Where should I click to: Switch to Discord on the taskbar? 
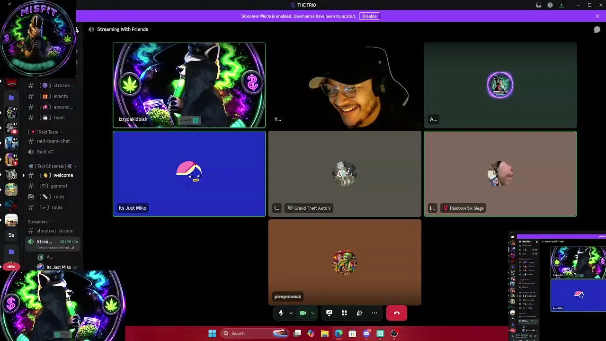pyautogui.click(x=366, y=333)
